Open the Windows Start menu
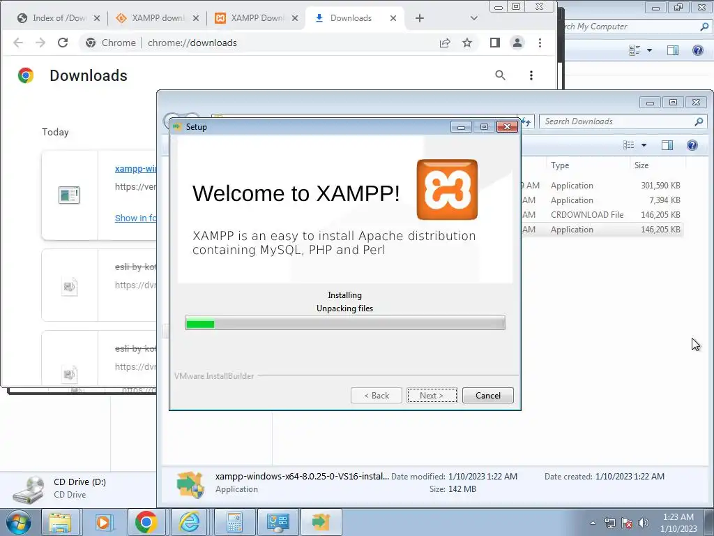Viewport: 714px width, 536px height. [x=18, y=522]
